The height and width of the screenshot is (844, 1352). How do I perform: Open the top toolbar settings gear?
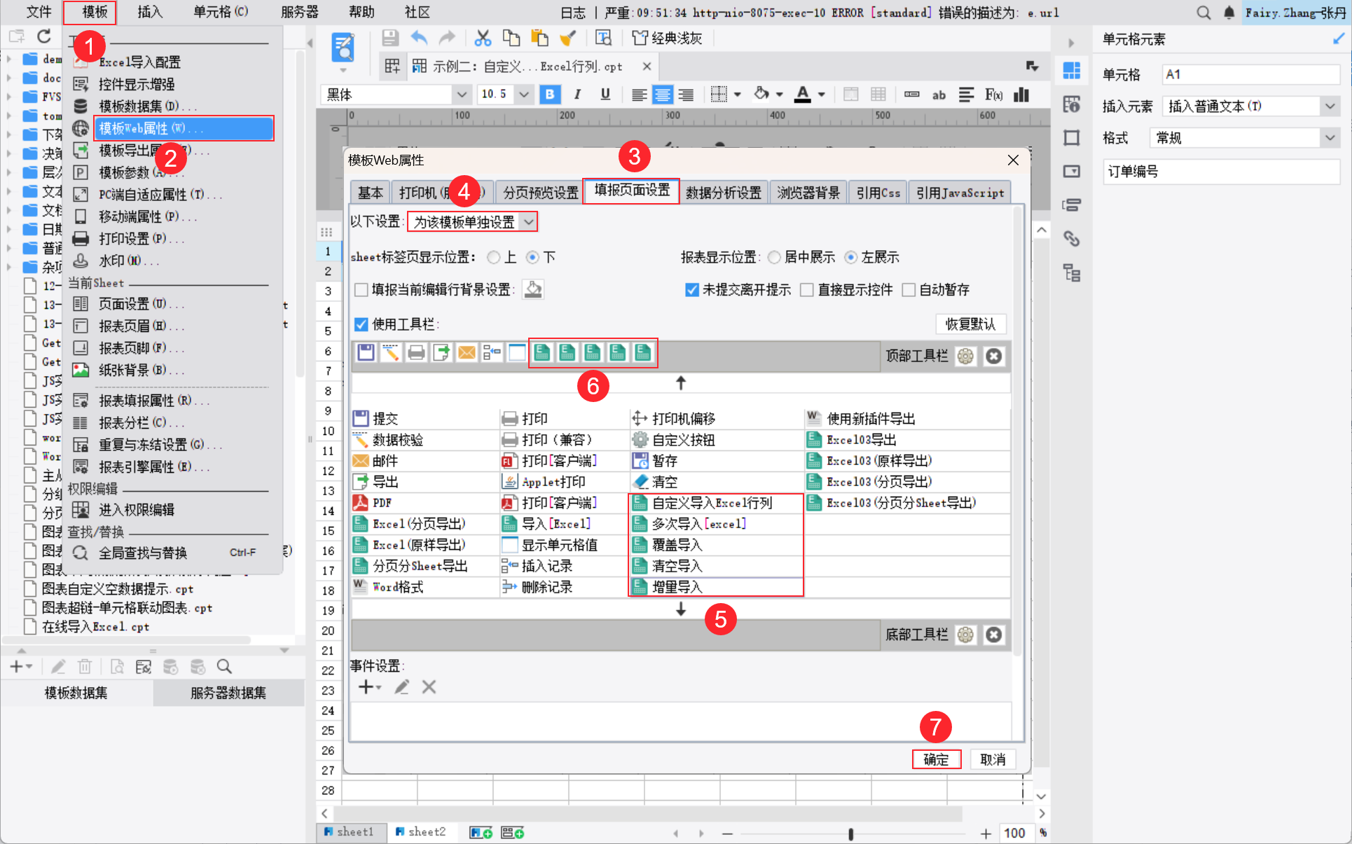(x=965, y=357)
